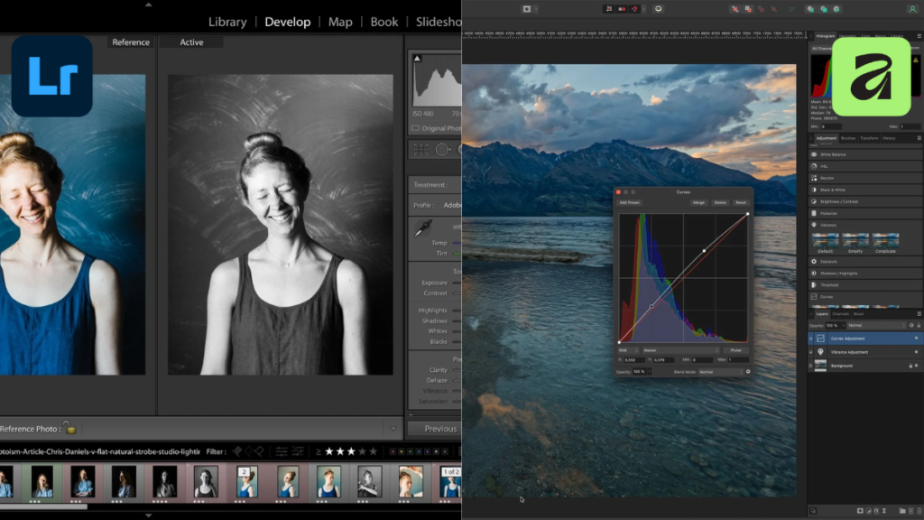Add a Shadows / Highlights adjustment
The image size is (924, 520).
pyautogui.click(x=839, y=273)
